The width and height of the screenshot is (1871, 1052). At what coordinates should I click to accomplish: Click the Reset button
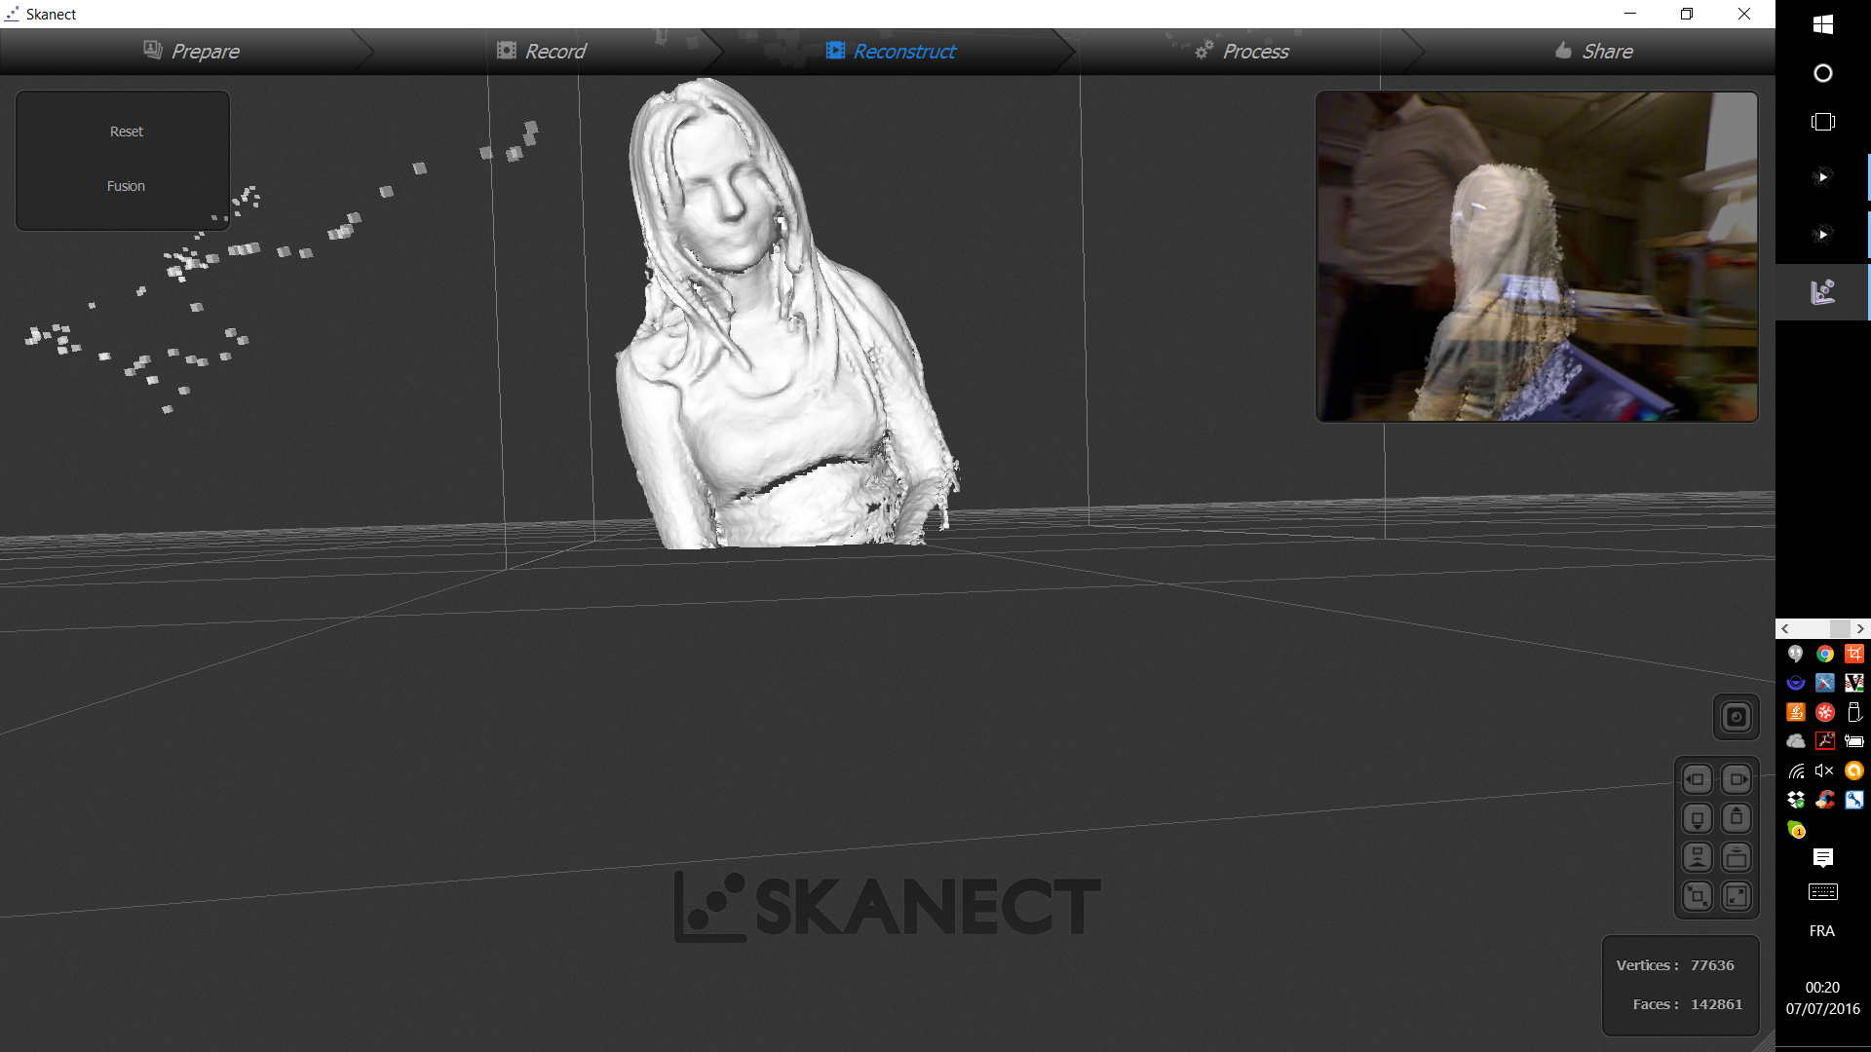[126, 131]
